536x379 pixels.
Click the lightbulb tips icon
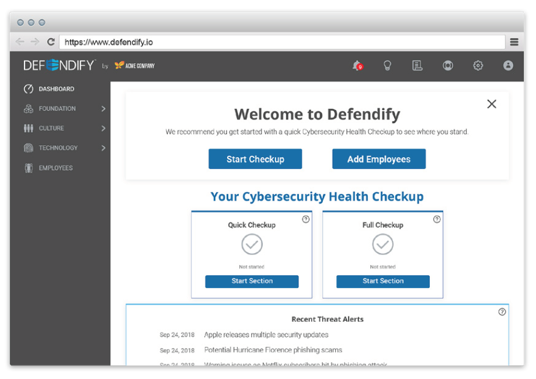click(x=387, y=65)
